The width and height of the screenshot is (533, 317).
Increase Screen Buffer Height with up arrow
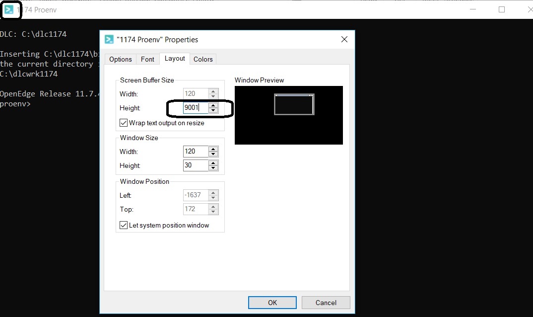tap(213, 105)
